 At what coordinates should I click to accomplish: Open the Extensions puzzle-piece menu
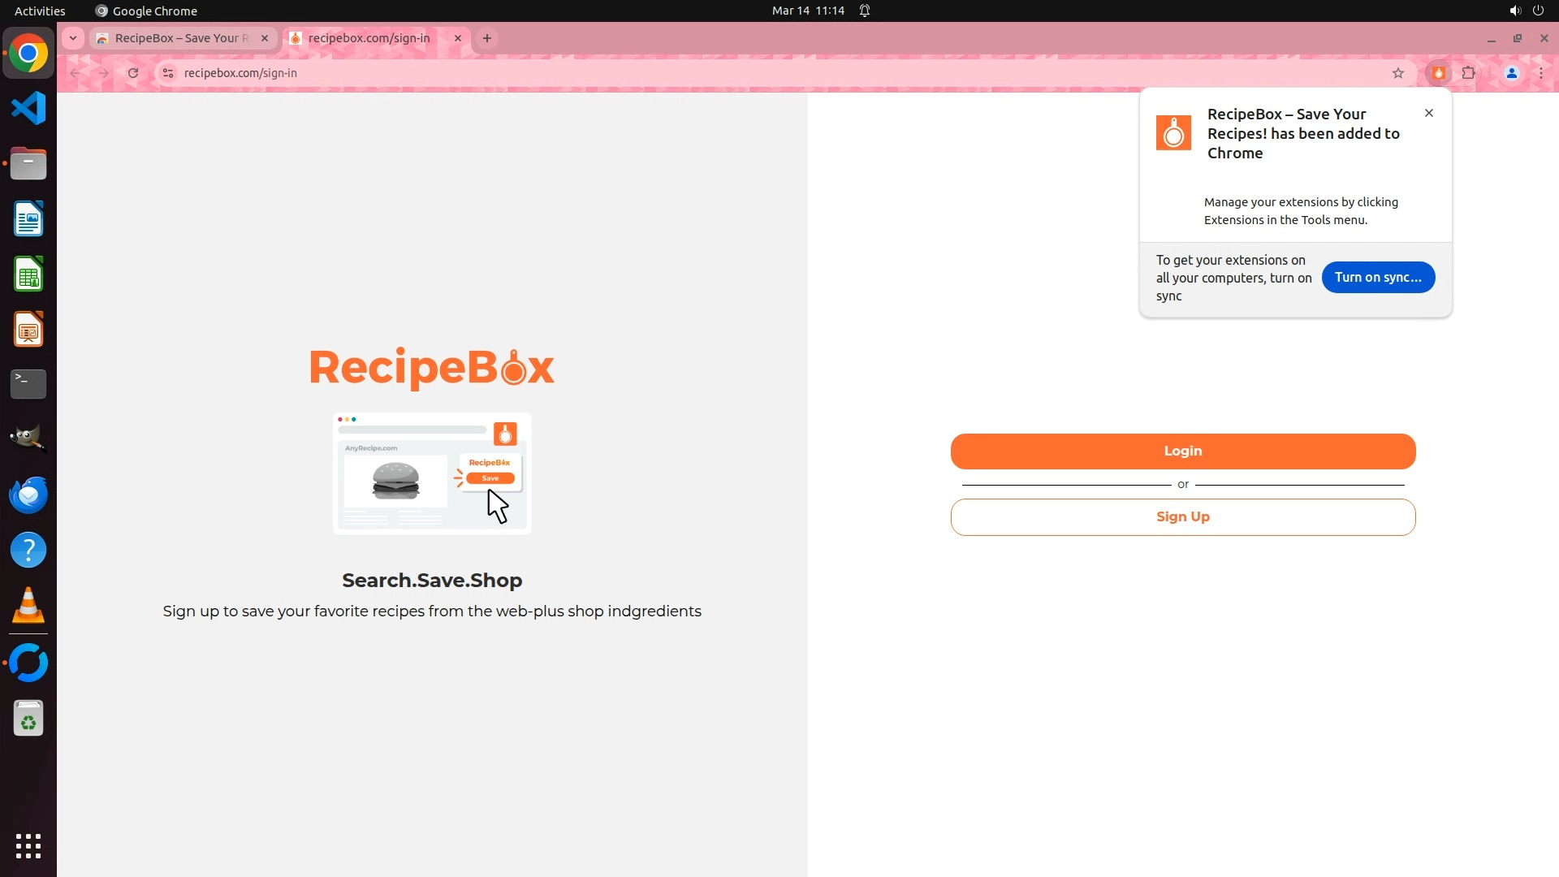click(1468, 73)
